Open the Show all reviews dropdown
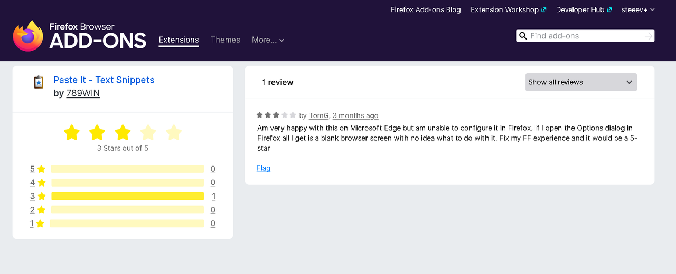Viewport: 676px width, 274px height. click(581, 82)
